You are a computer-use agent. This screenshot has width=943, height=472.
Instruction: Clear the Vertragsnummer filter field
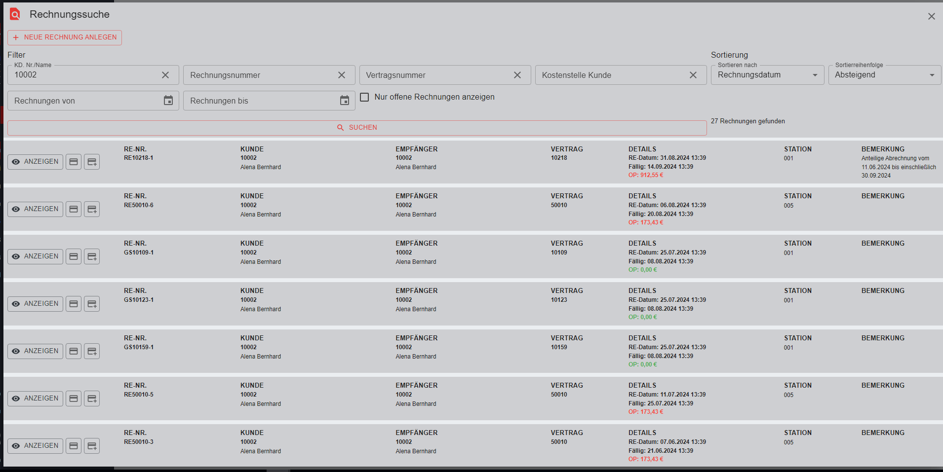click(x=517, y=75)
